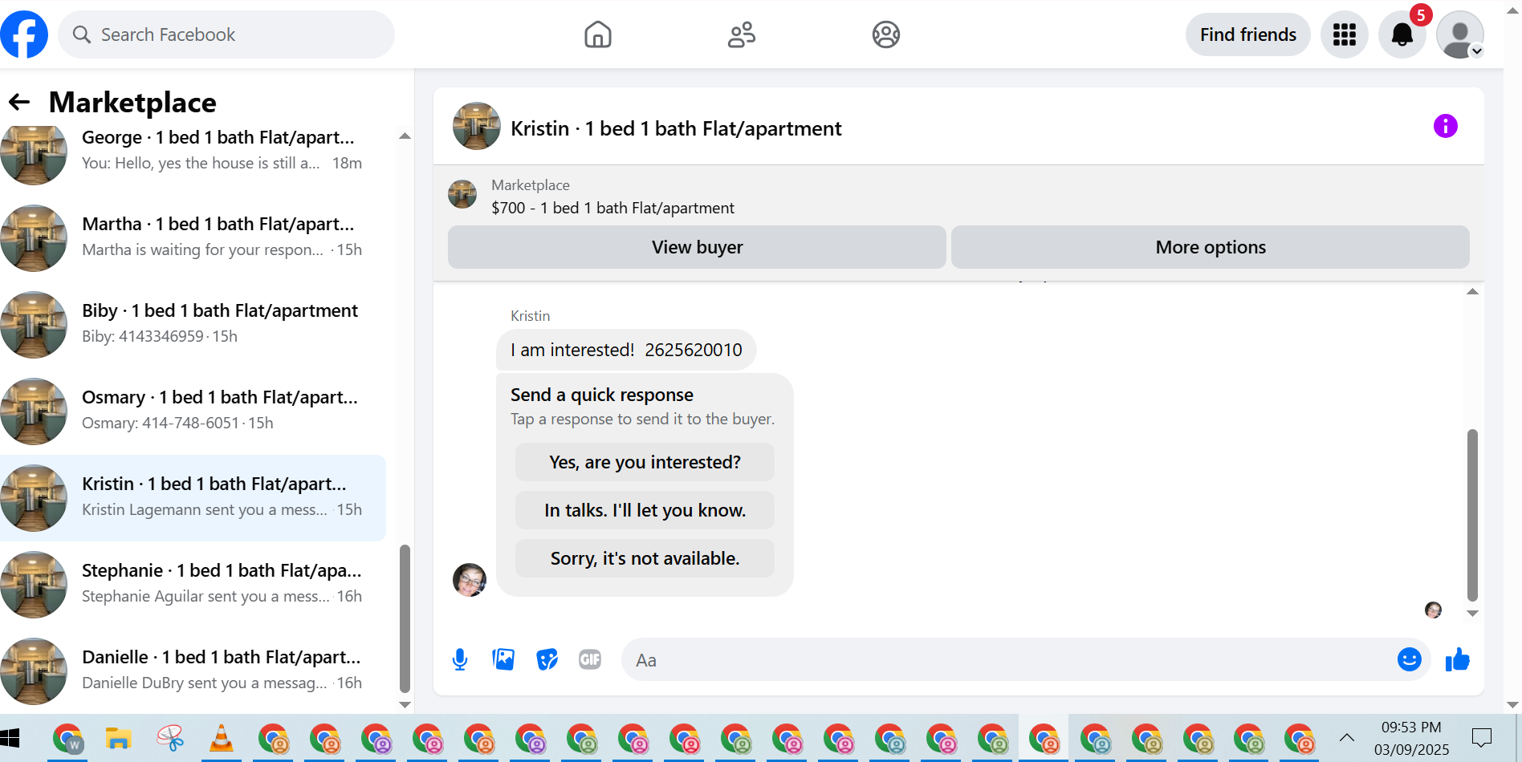Open Biby's apartment conversation
This screenshot has width=1522, height=762.
(193, 324)
